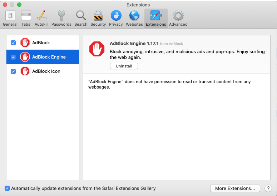277x196 pixels.
Task: Open the General preferences light-switch icon
Action: (x=10, y=15)
